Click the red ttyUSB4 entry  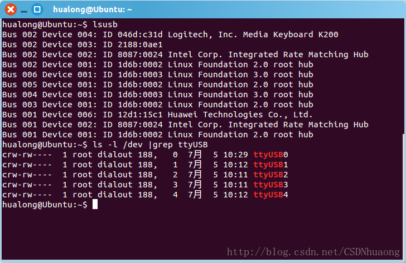[271, 195]
